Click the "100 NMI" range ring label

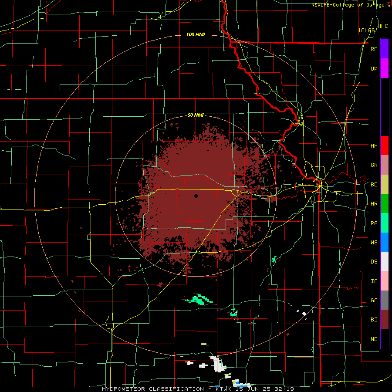coord(196,34)
